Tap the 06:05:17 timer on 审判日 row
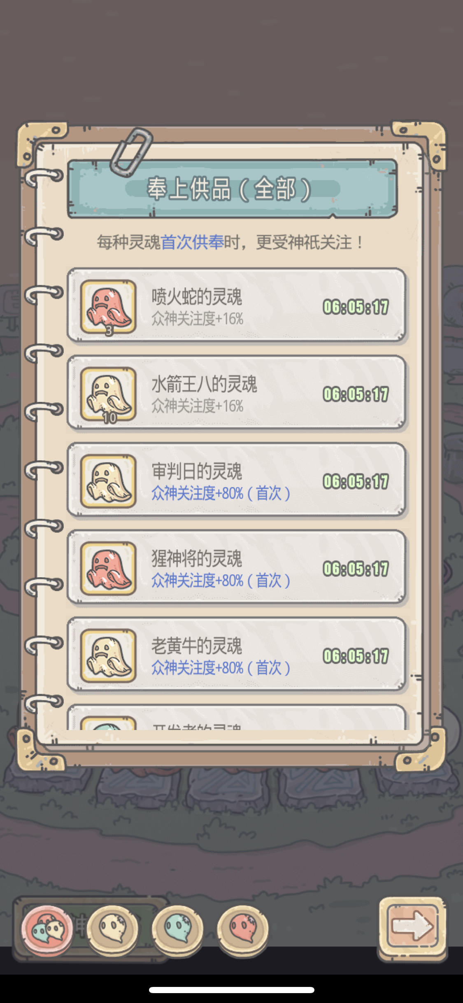Screen dimensions: 463x1003 [x=356, y=481]
